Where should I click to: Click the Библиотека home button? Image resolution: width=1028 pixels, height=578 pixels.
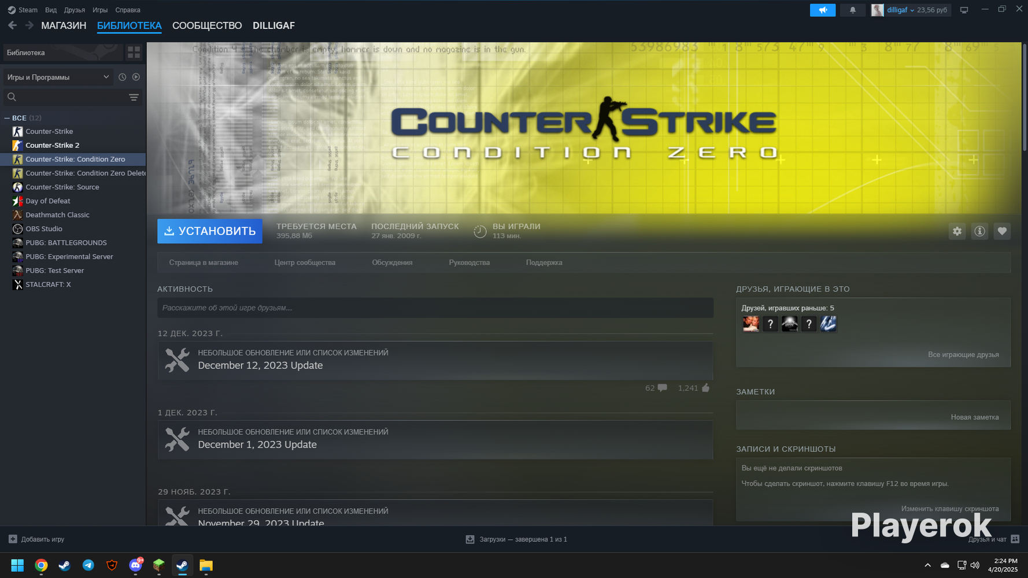pyautogui.click(x=62, y=53)
